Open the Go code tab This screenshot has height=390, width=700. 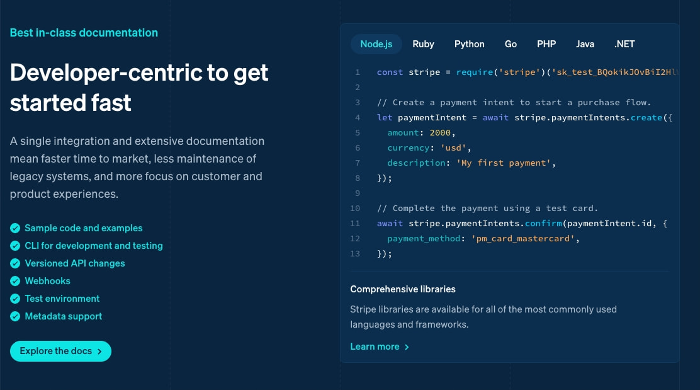[x=511, y=44]
